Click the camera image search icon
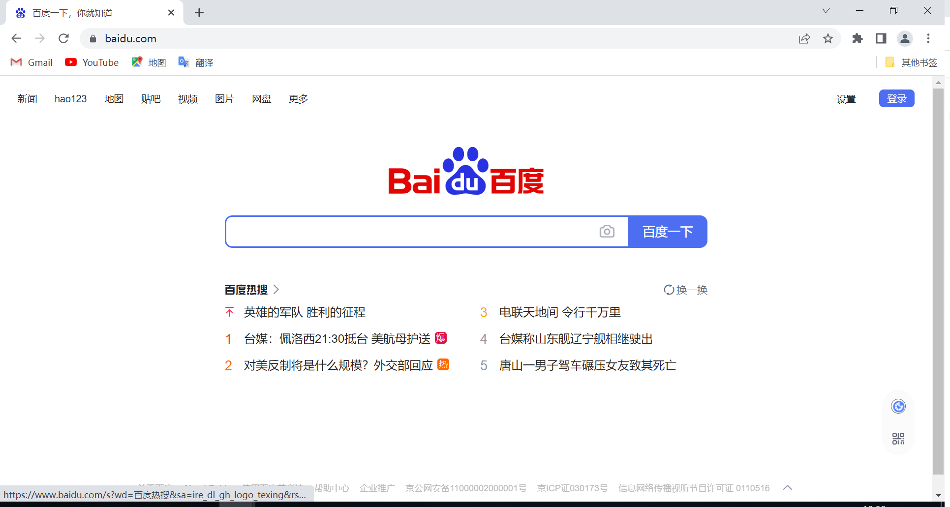Viewport: 950px width, 507px height. tap(607, 232)
